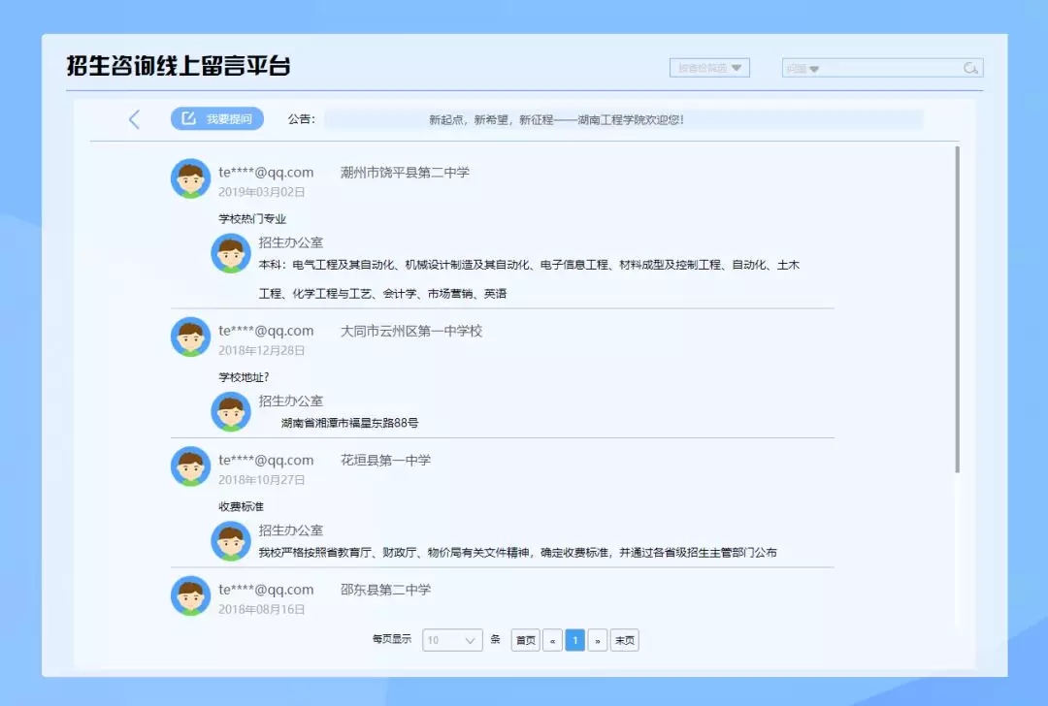
Task: Click the pencil icon on 我要提问
Action: click(x=189, y=118)
